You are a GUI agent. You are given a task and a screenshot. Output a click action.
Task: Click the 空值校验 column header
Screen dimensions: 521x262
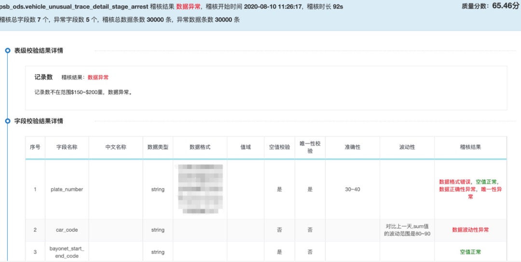[279, 147]
